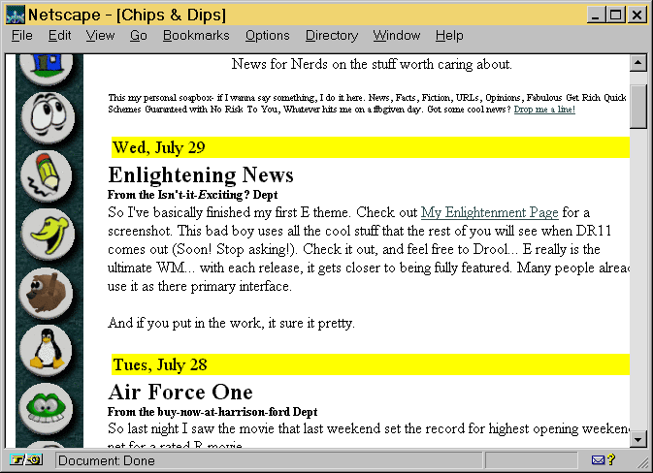Click the Netscape logo in the title bar
Screen dimensions: 653x473
pos(15,15)
